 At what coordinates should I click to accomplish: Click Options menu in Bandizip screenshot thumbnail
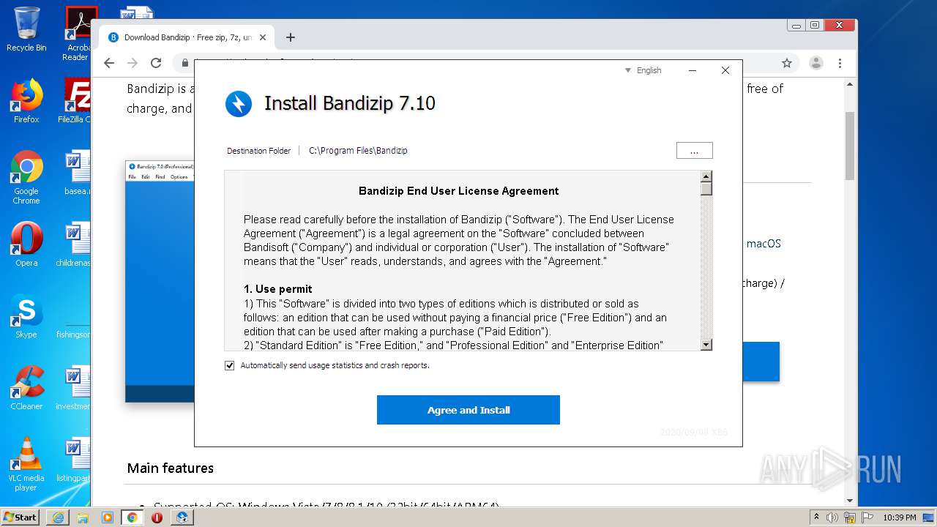(x=179, y=177)
